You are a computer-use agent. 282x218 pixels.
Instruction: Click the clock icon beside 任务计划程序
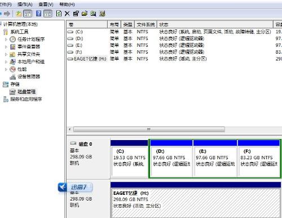[x=12, y=39]
